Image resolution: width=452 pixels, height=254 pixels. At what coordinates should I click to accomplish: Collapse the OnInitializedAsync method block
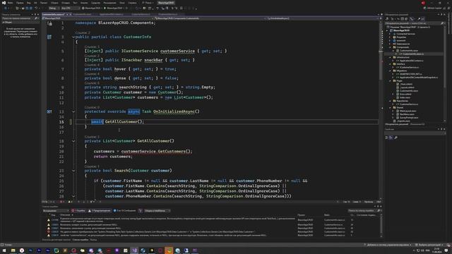click(x=73, y=111)
